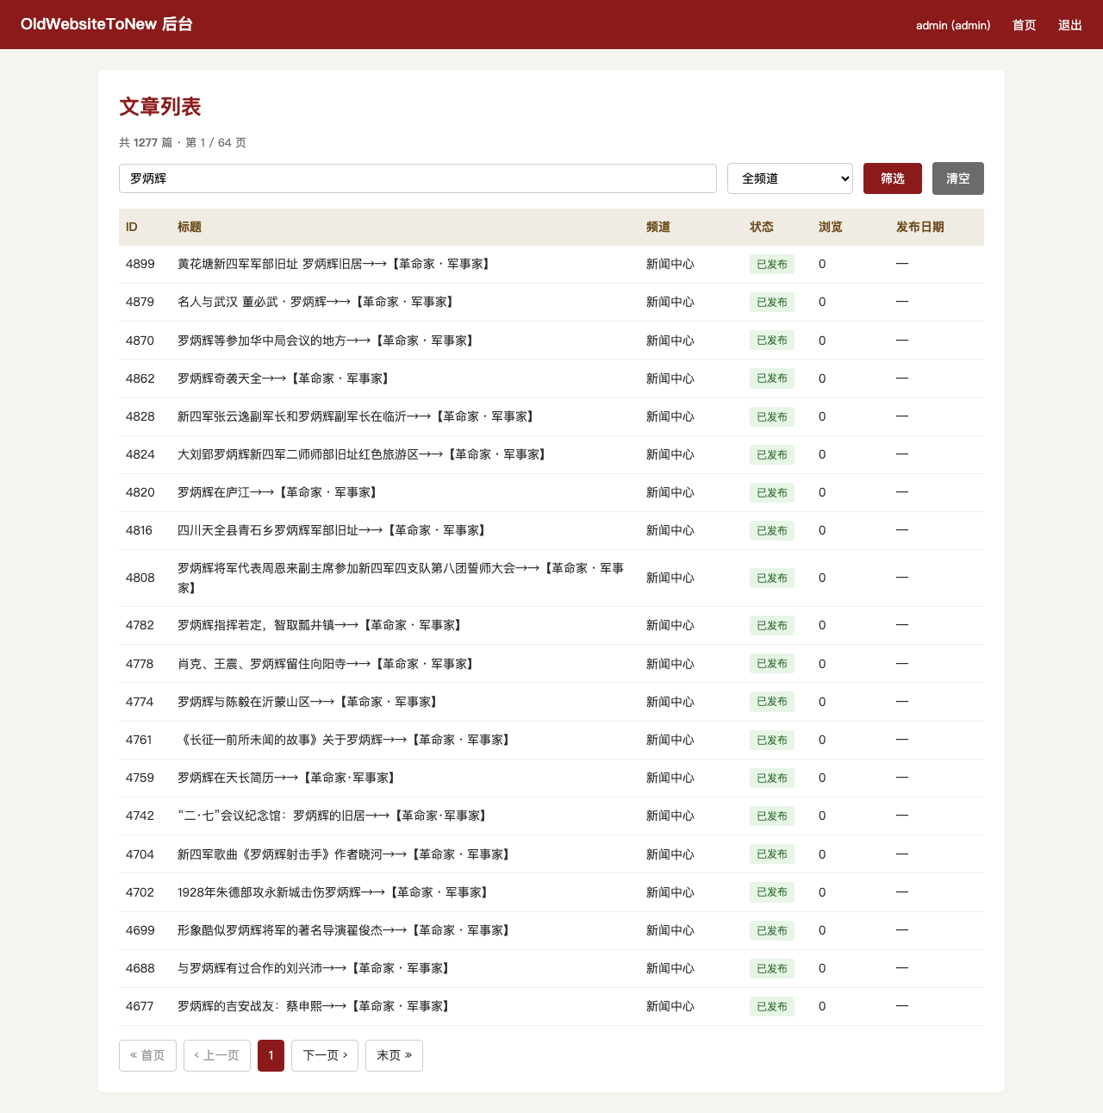Click the 筛选 filter button
This screenshot has height=1113, width=1103.
pos(893,178)
